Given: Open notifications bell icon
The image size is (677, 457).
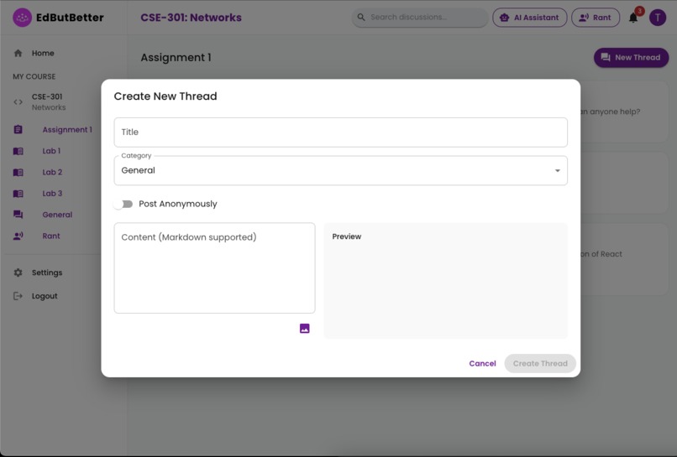Looking at the screenshot, I should tap(633, 18).
